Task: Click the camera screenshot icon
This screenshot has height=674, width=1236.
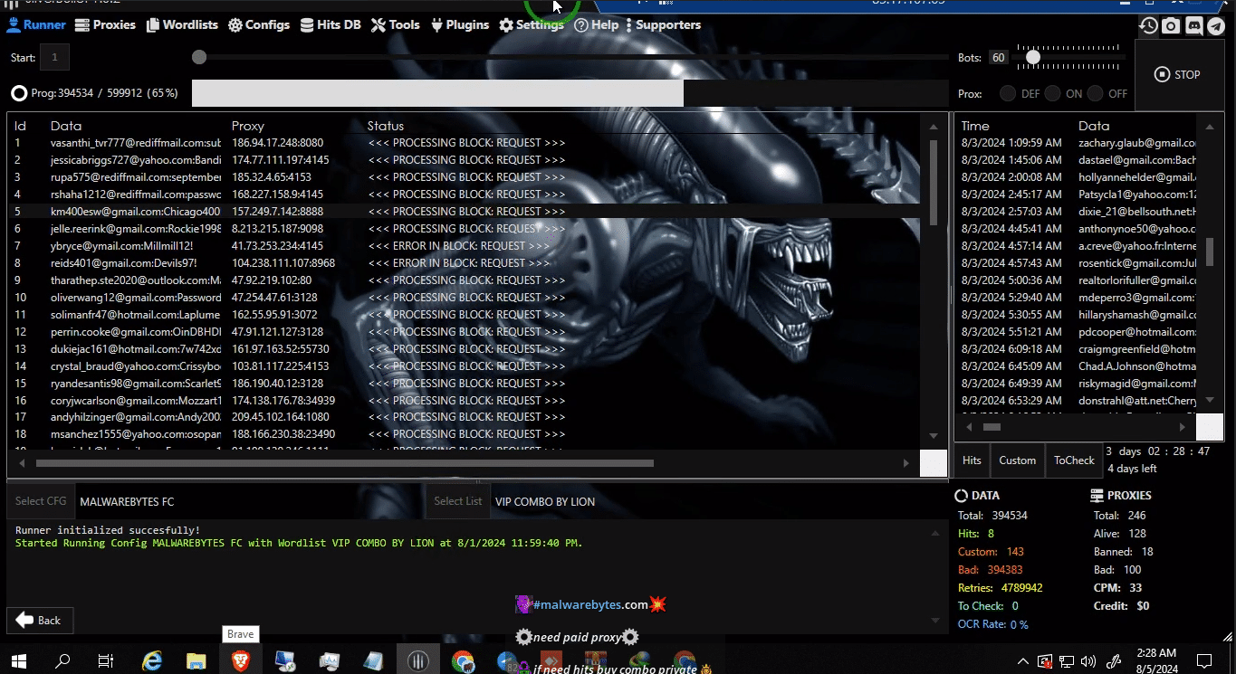Action: (1172, 26)
